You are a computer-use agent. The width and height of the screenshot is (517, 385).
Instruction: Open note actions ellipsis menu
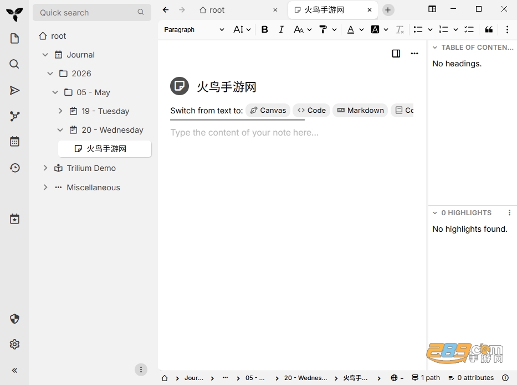point(414,53)
